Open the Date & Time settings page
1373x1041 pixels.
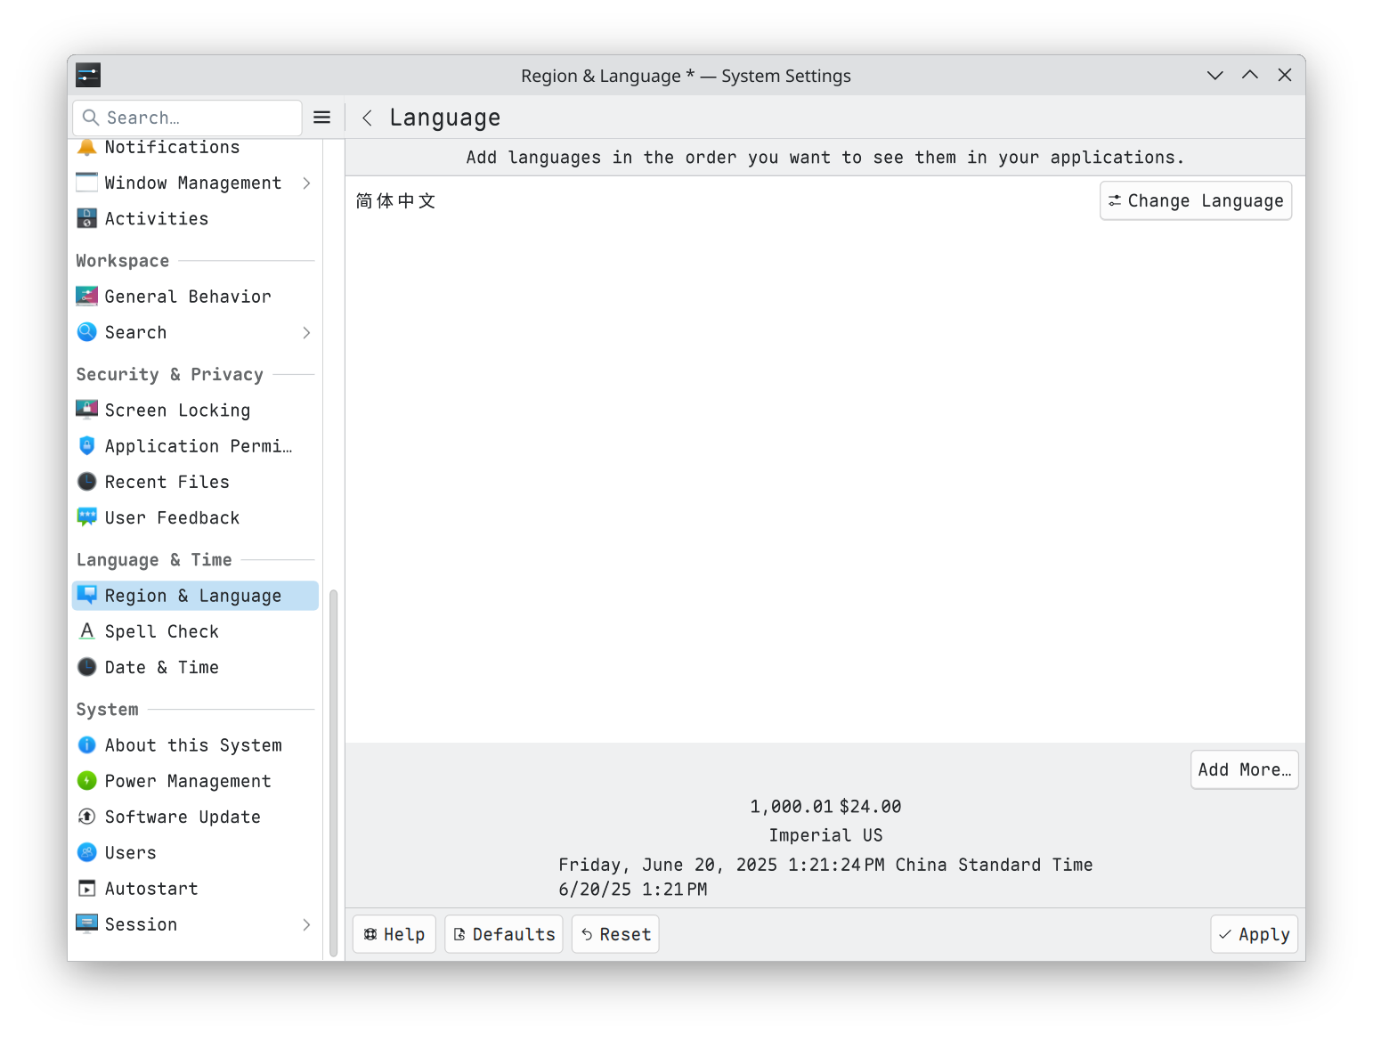point(161,667)
